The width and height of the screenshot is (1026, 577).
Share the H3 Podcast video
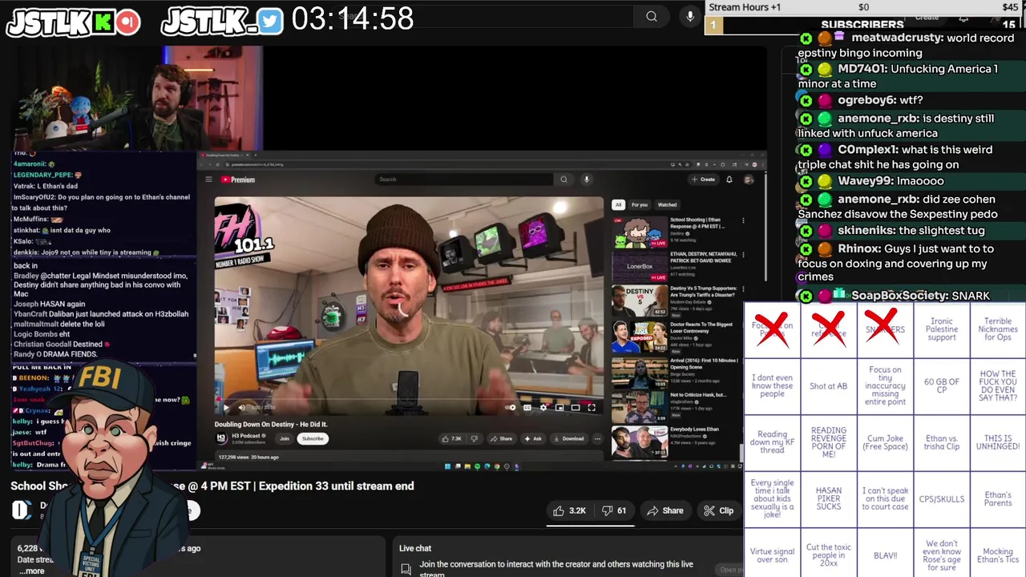502,438
